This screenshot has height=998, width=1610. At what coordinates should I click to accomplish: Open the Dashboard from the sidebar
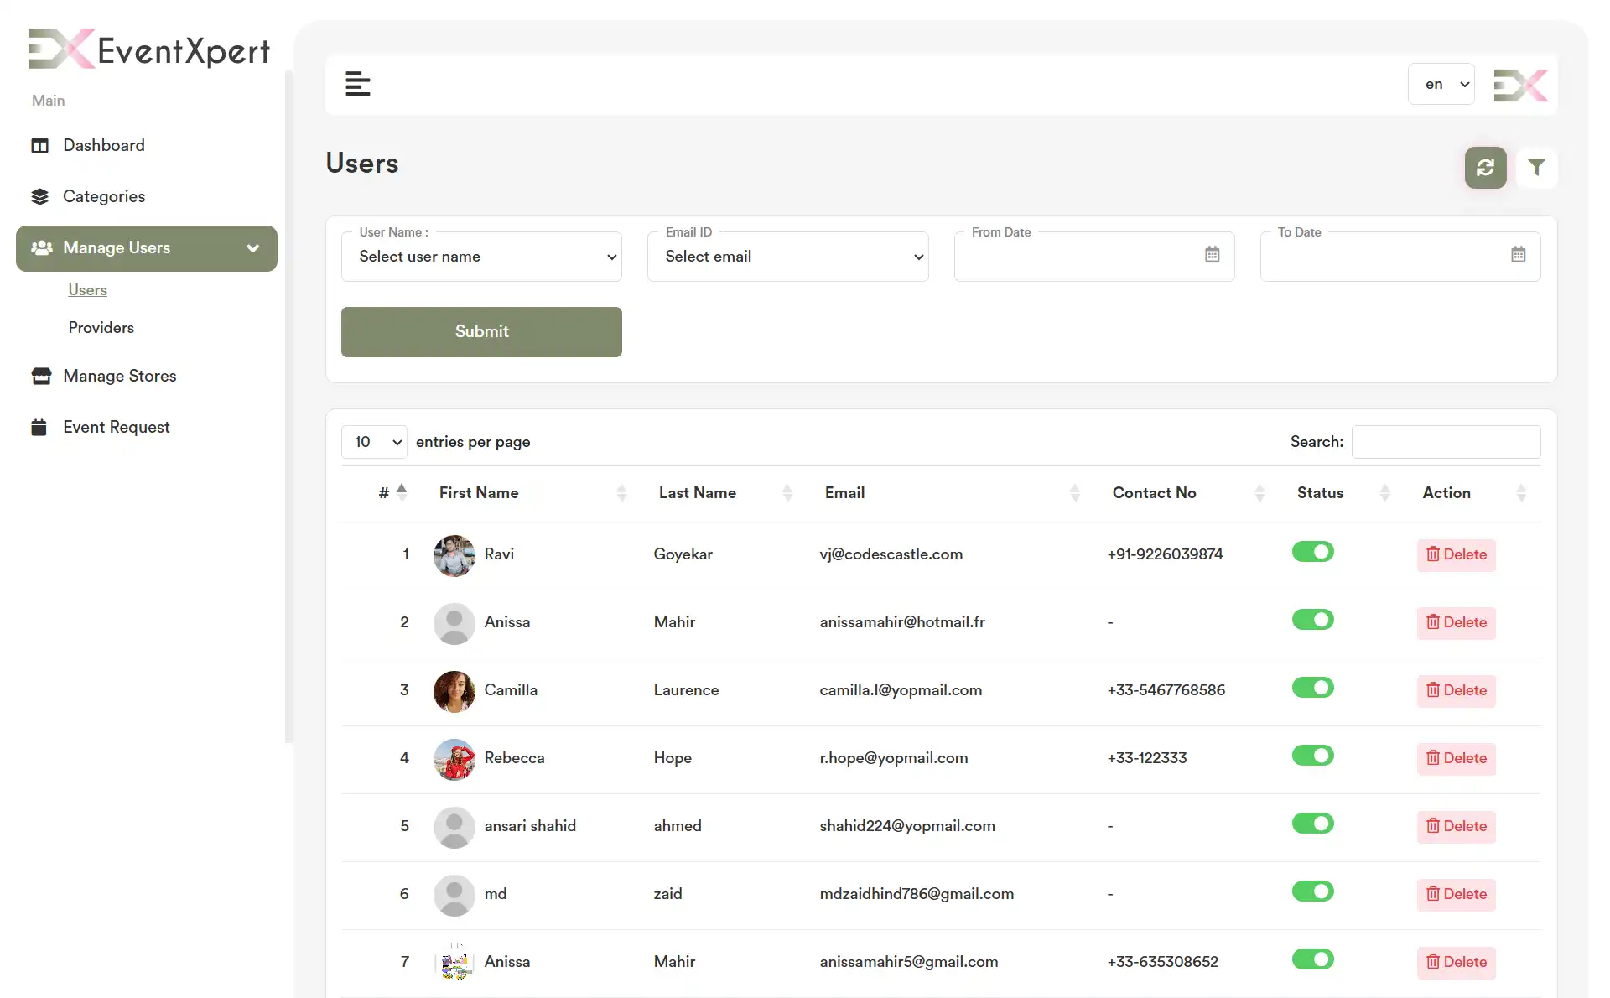(x=103, y=145)
